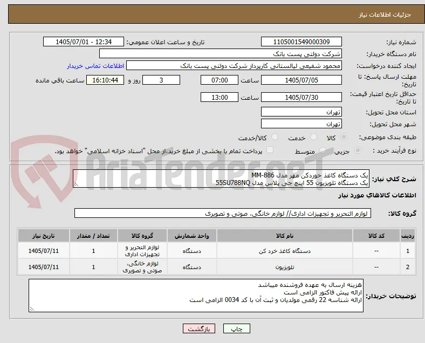This screenshot has width=425, height=343.
Task: Click the دستگاه کاغذ خرد کن cell
Action: (285, 251)
